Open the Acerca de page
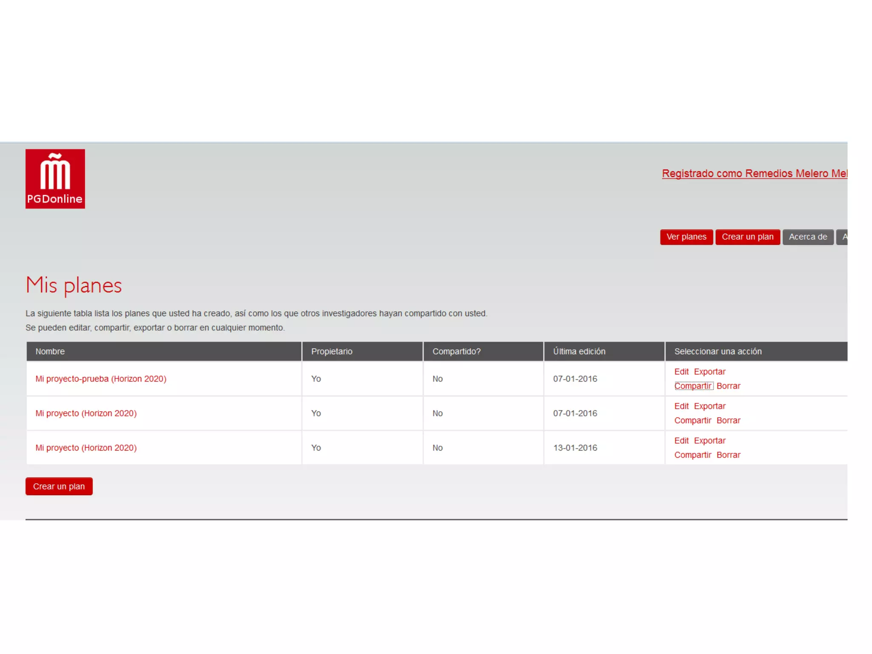This screenshot has width=872, height=654. (x=807, y=237)
